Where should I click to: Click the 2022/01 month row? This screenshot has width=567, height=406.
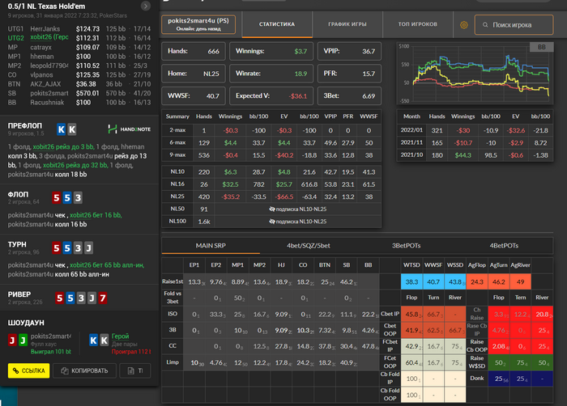(475, 130)
